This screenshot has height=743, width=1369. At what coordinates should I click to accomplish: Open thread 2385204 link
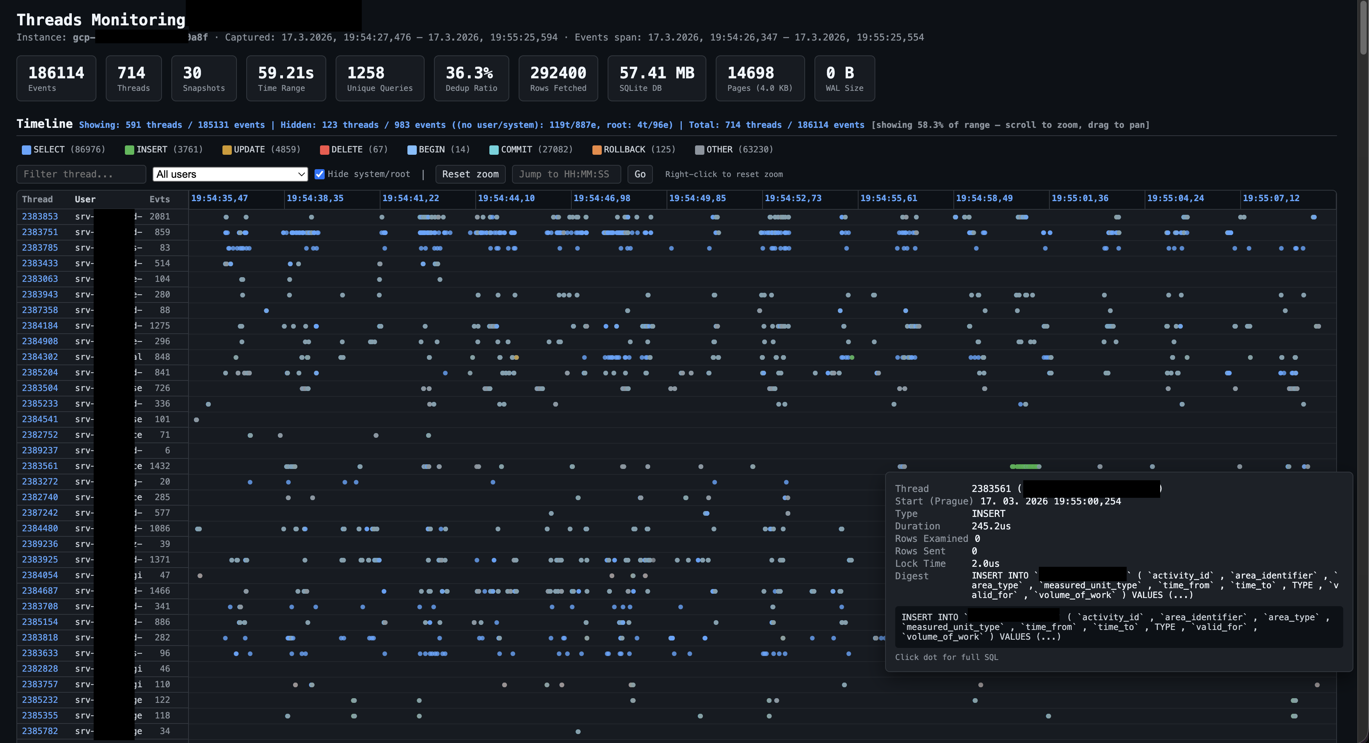click(40, 373)
